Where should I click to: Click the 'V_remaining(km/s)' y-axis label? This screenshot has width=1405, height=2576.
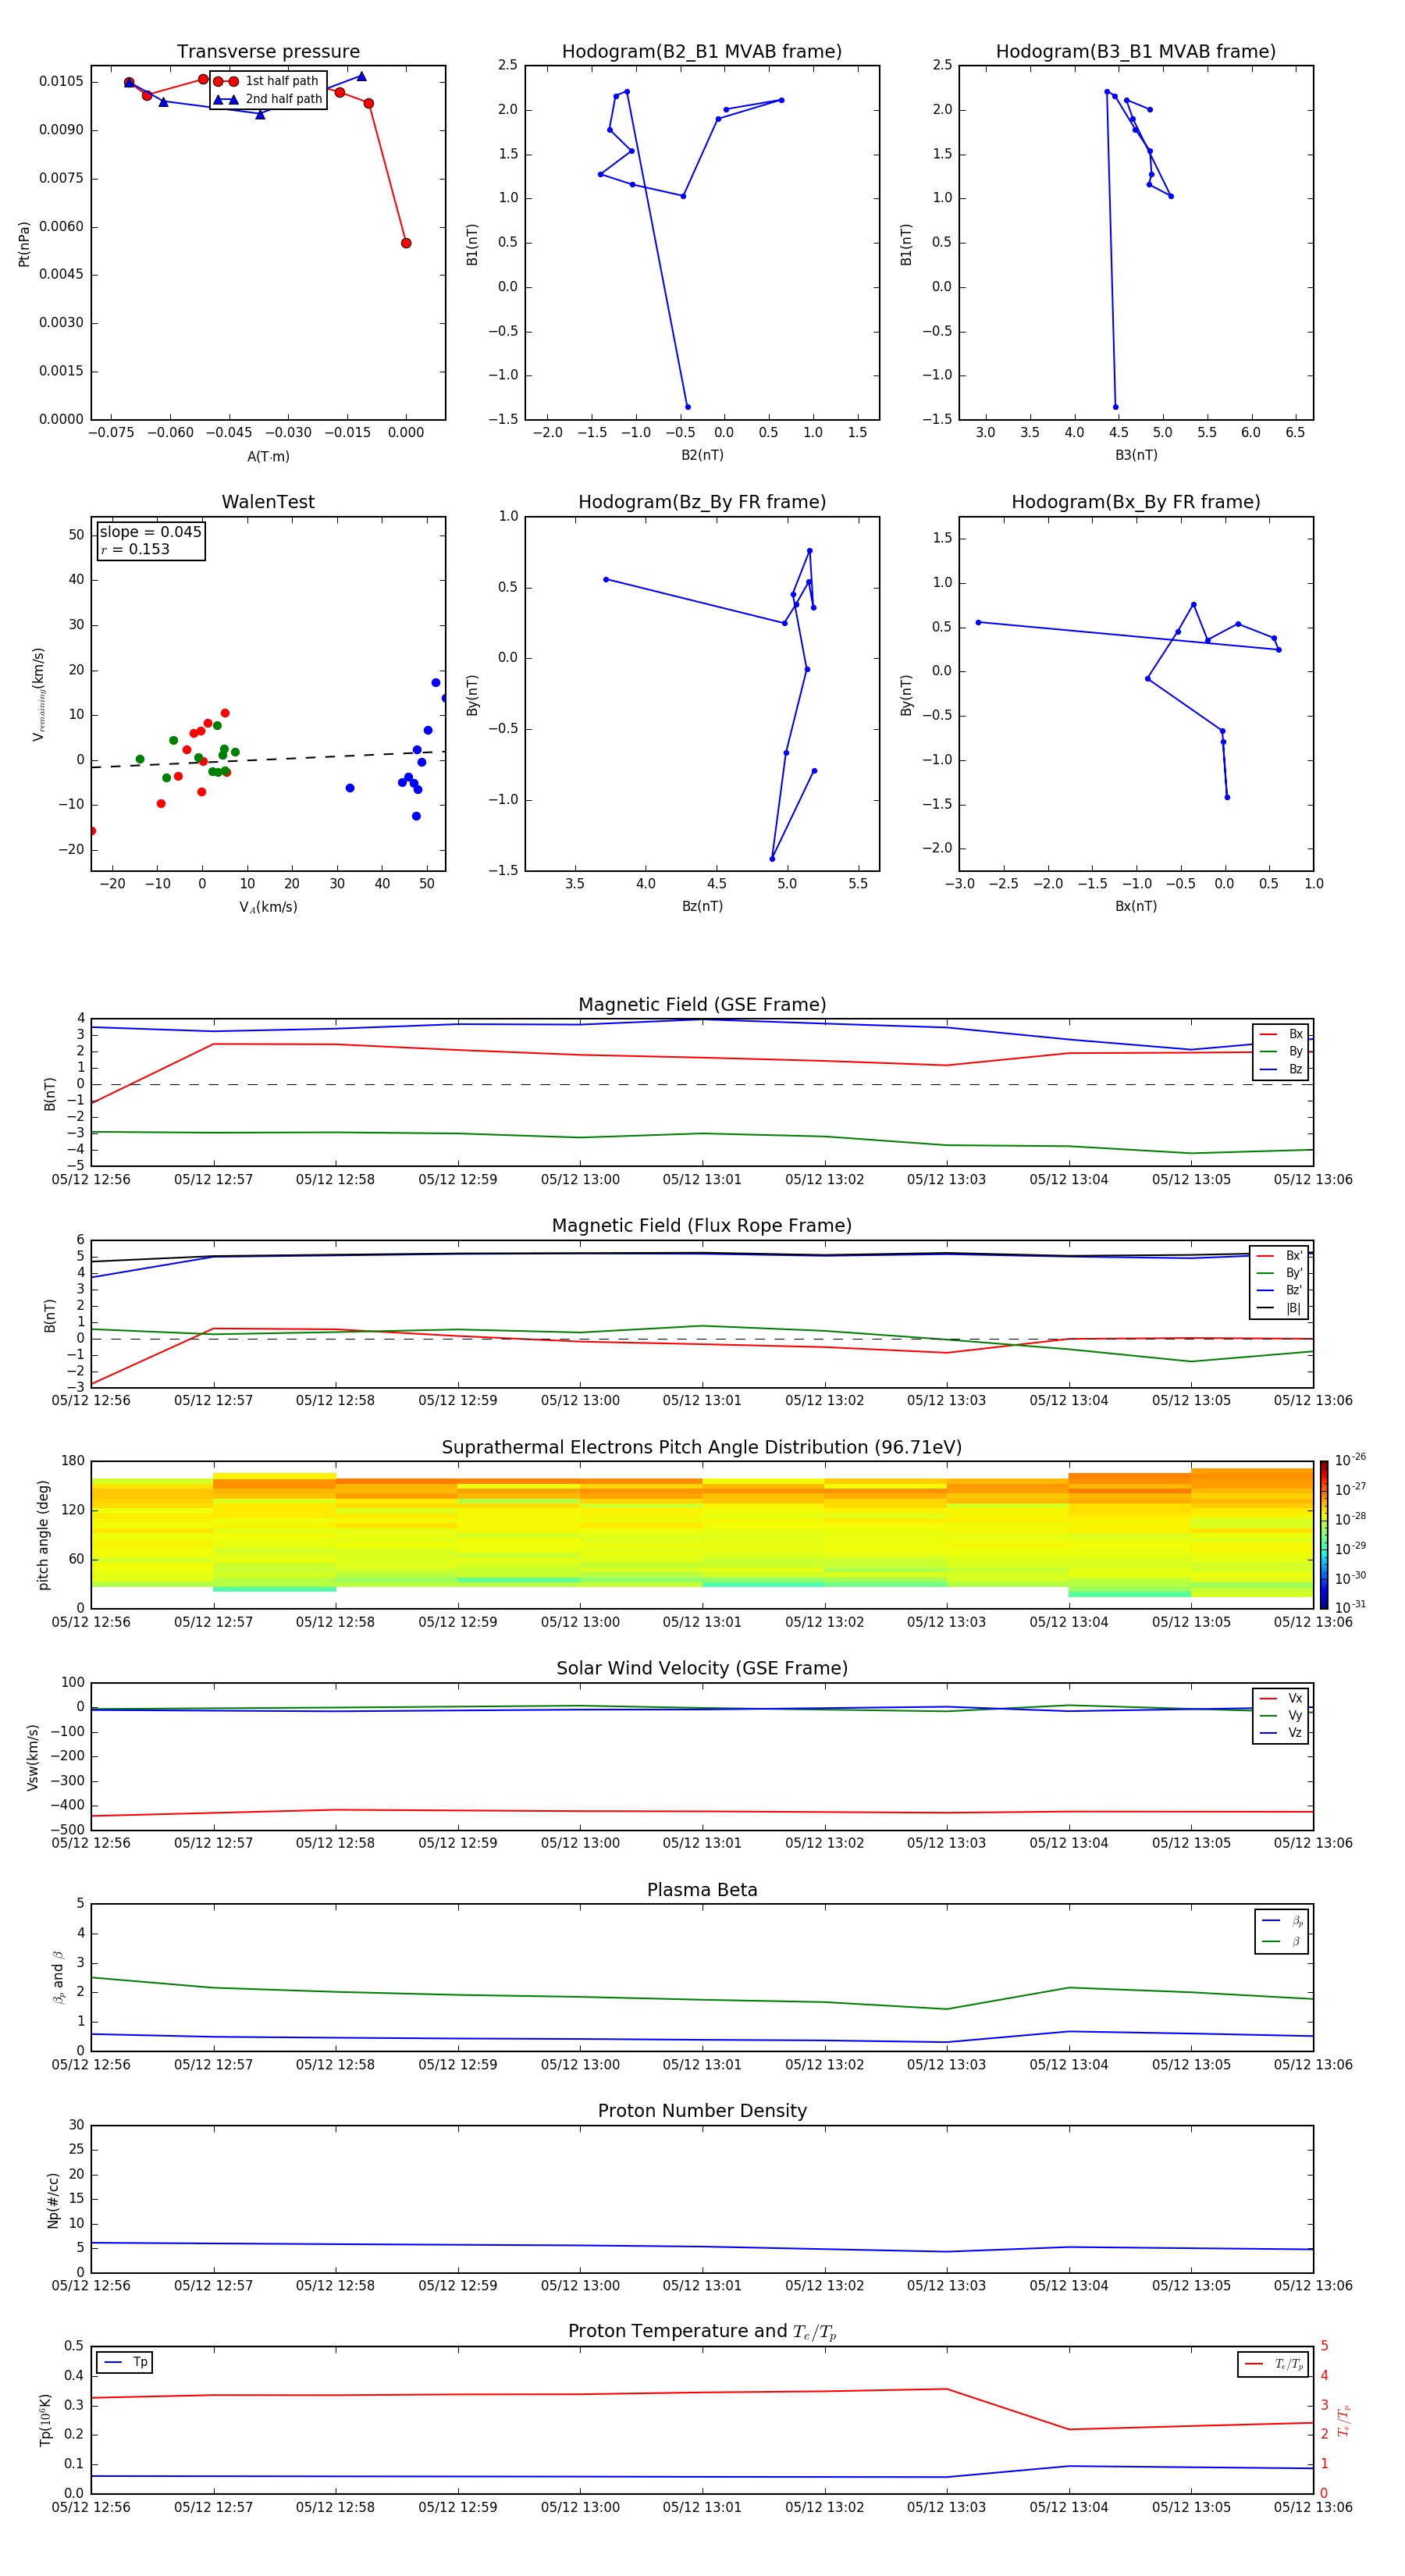click(x=39, y=694)
